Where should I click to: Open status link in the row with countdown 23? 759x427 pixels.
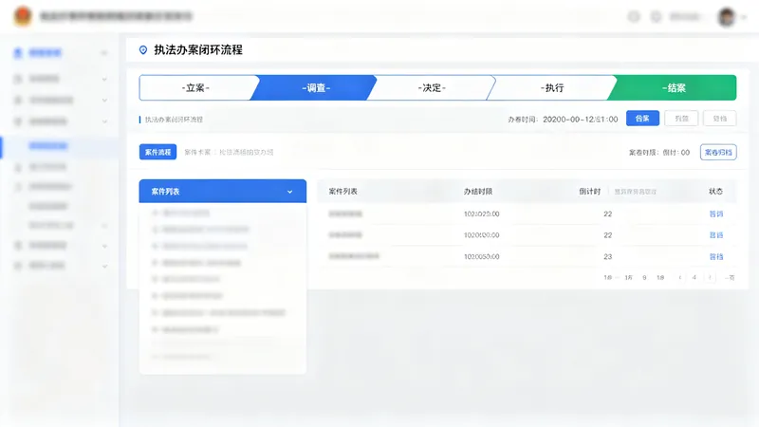pos(716,256)
